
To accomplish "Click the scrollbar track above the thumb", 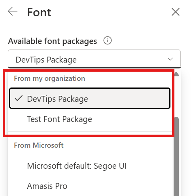I will [176, 97].
